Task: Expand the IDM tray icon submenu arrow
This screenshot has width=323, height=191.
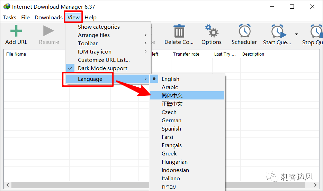Action: click(145, 51)
